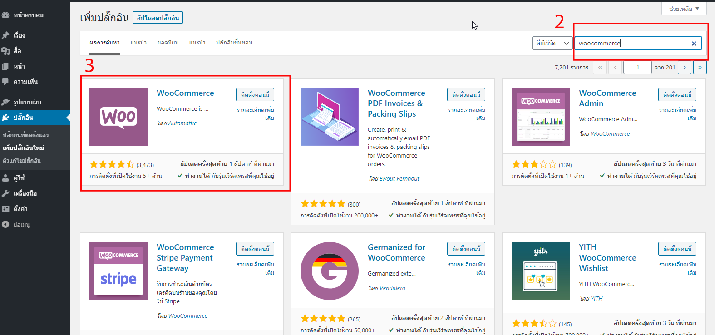This screenshot has width=715, height=335.
Task: Open WooCommerce PDF Invoices title link
Action: click(x=396, y=103)
